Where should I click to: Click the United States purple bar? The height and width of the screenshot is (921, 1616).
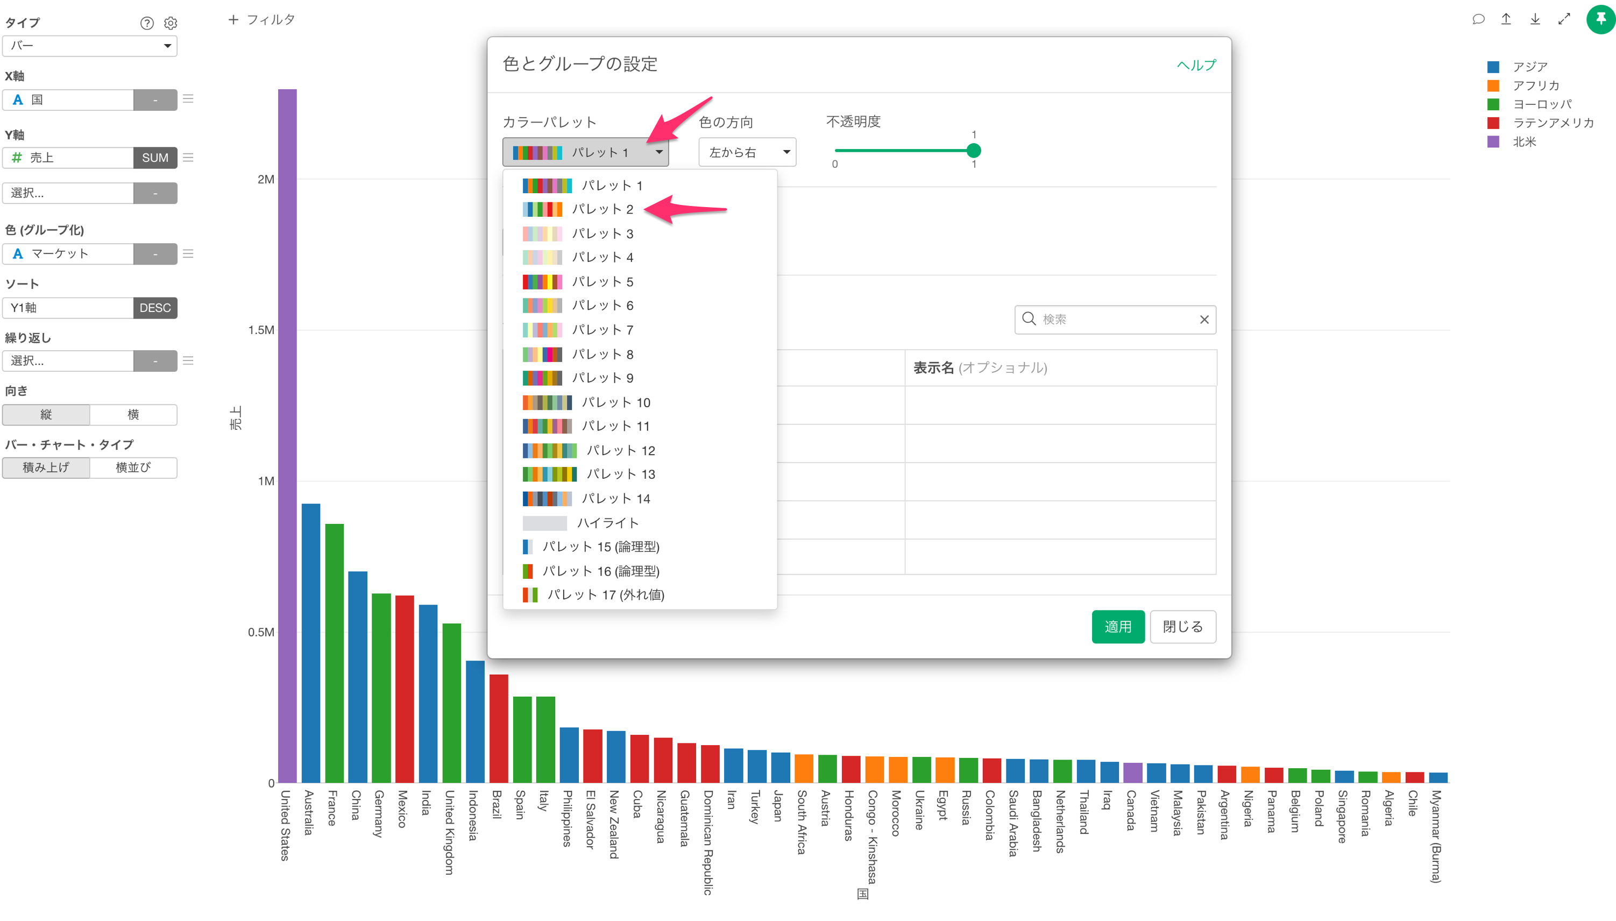pos(287,436)
